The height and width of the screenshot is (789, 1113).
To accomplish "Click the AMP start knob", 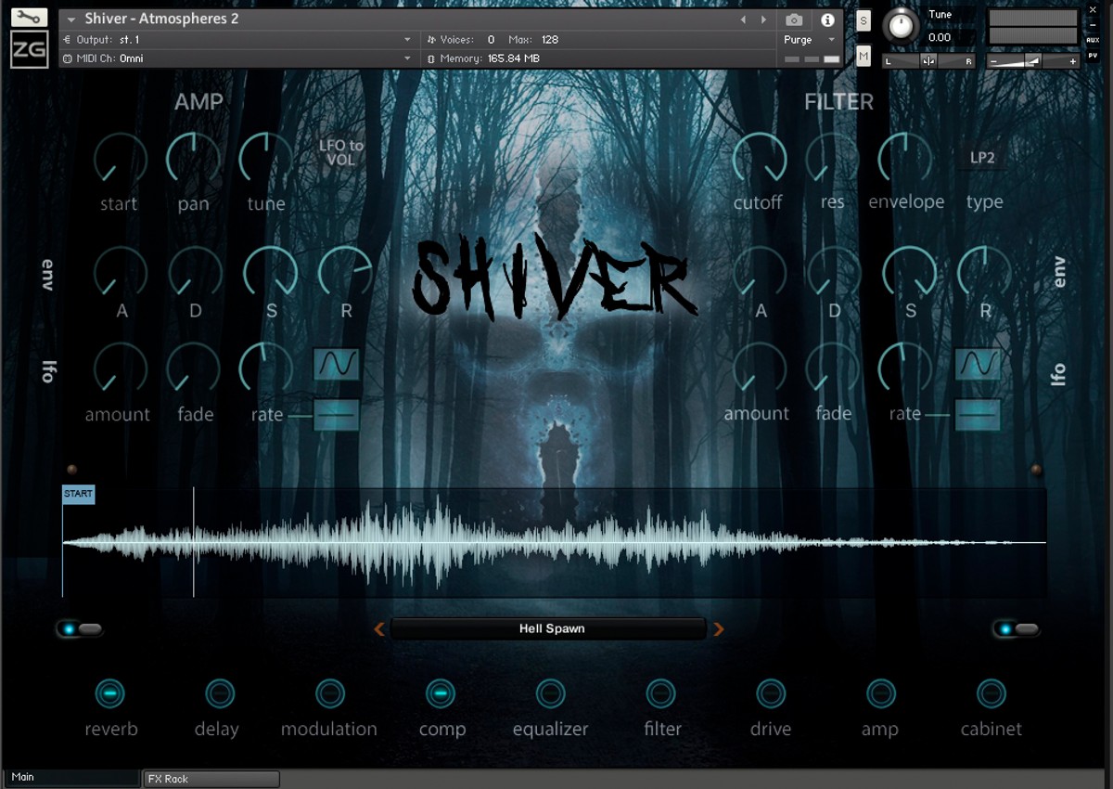I will [120, 159].
